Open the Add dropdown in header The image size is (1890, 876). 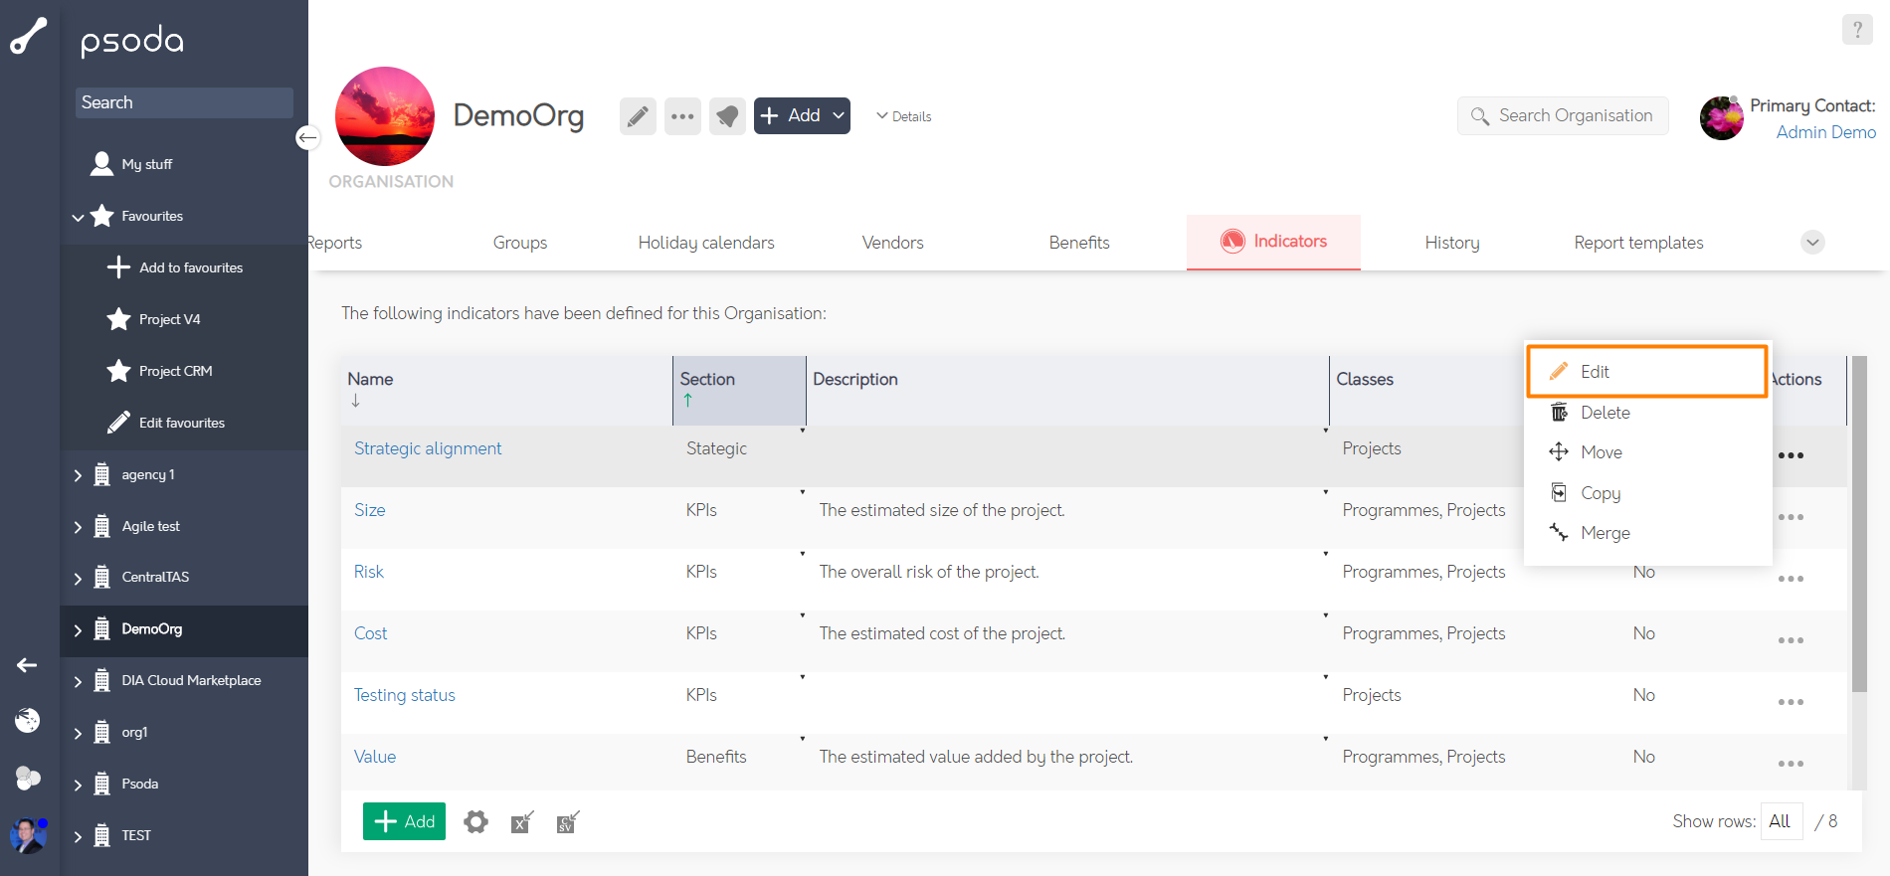coord(802,116)
